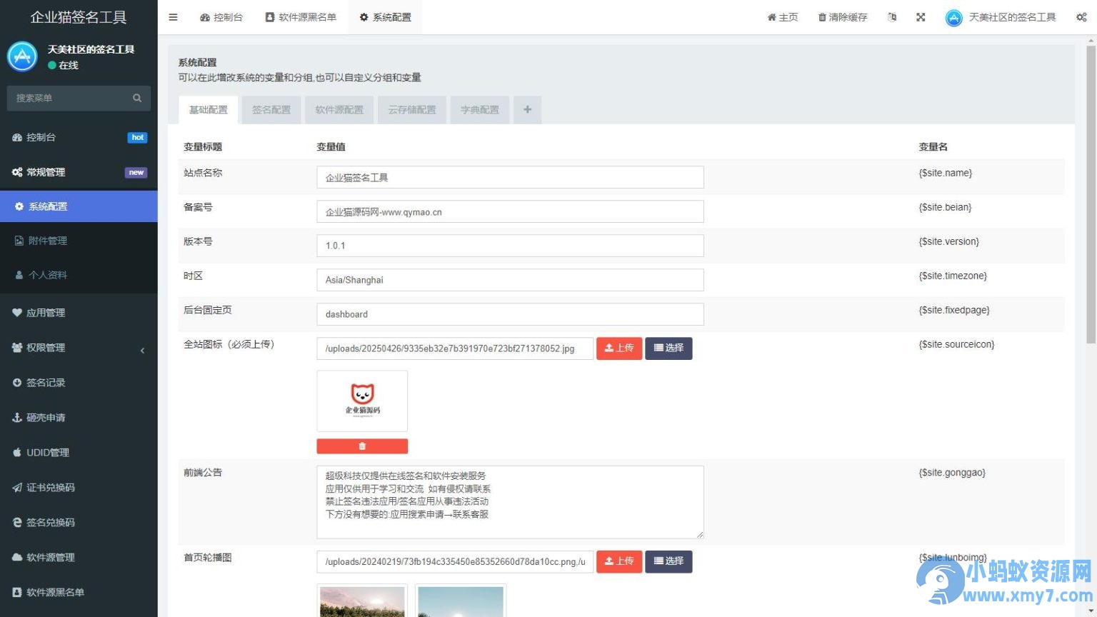
Task: Click the {$site.gonggao} variable text
Action: 952,473
